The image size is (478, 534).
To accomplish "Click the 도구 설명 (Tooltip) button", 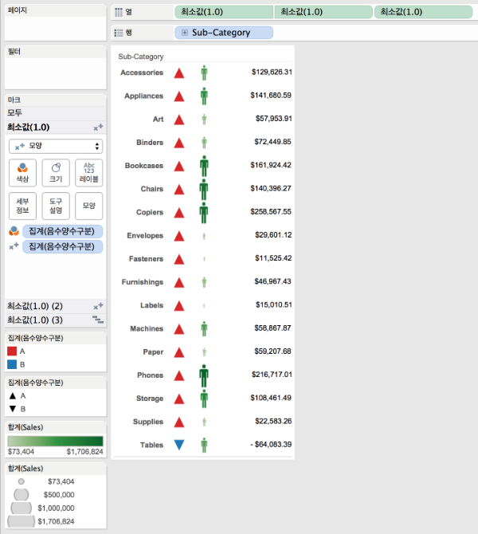I will (56, 206).
